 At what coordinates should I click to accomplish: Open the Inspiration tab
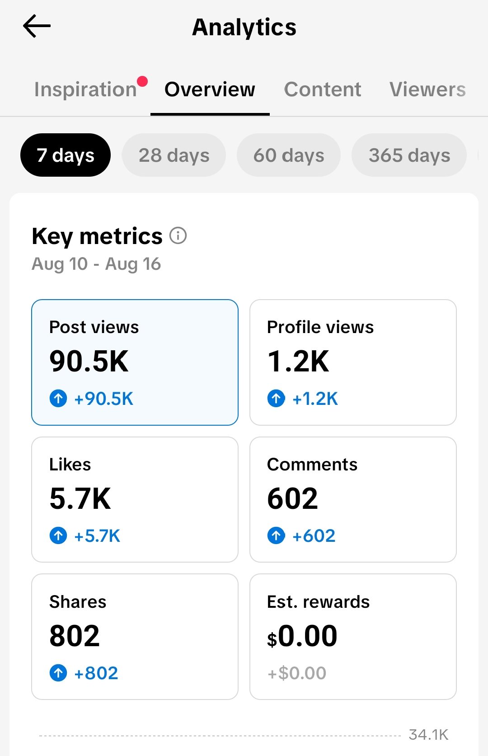click(85, 89)
